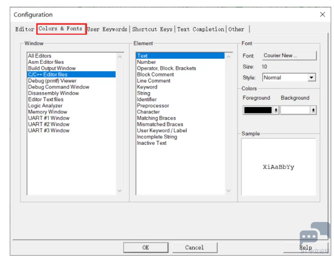Select Incomplete String element
This screenshot has width=334, height=258.
pyautogui.click(x=180, y=137)
